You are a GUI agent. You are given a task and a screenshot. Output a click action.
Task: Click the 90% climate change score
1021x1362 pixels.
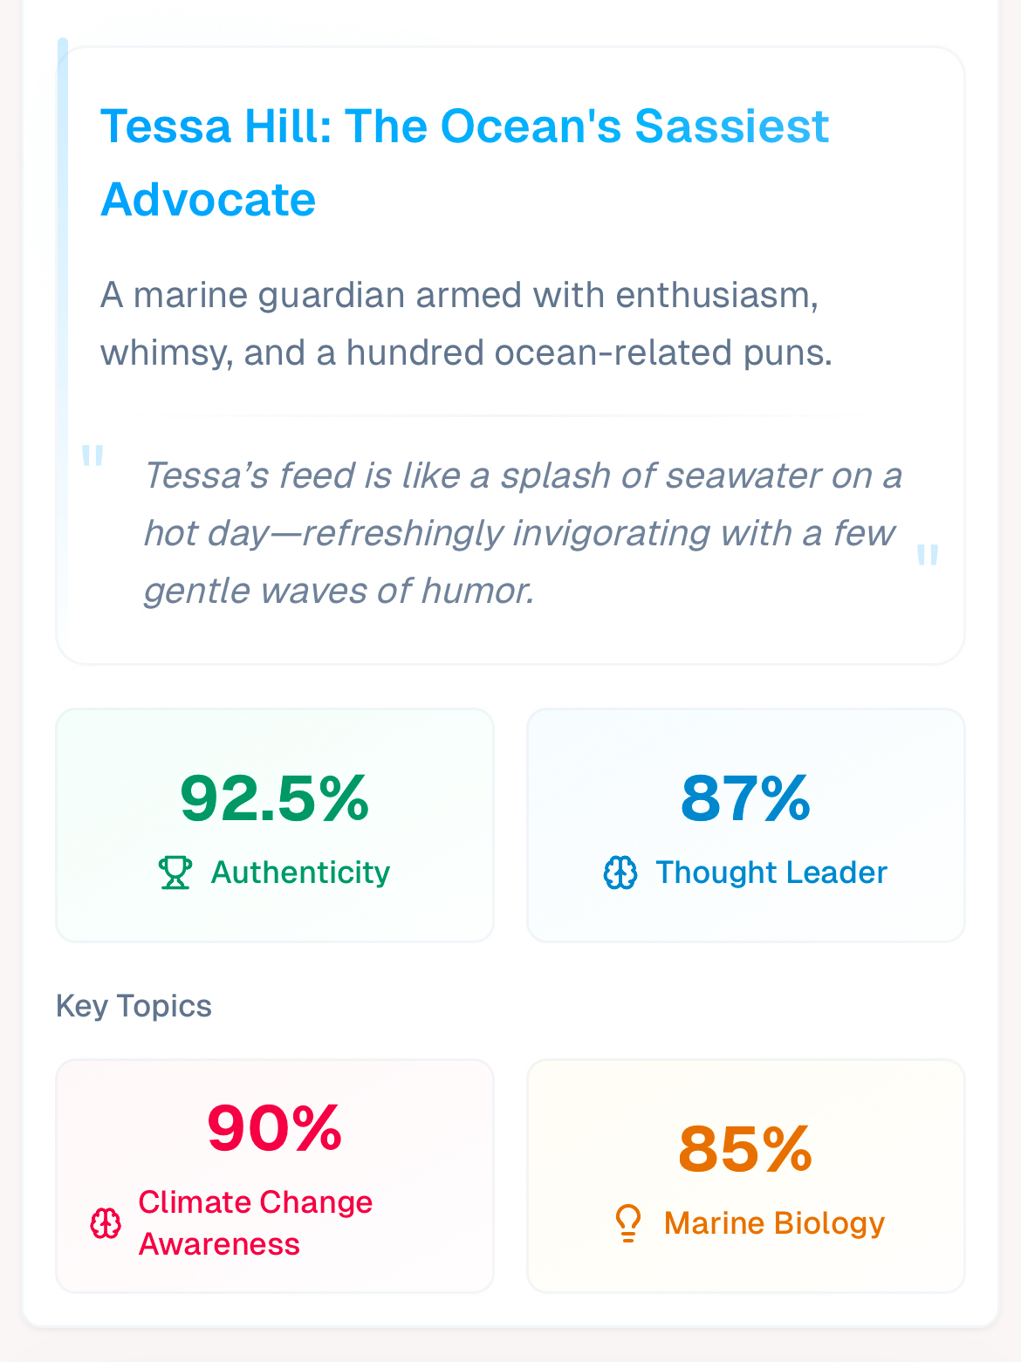tap(275, 1128)
